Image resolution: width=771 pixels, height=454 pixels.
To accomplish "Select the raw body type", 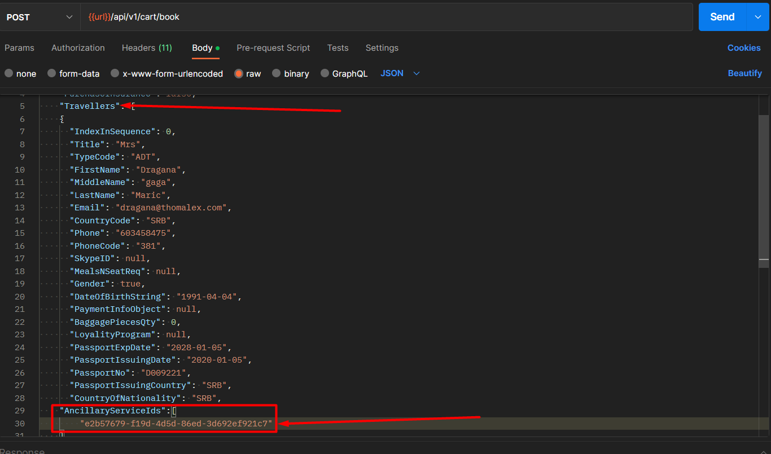I will tap(248, 73).
